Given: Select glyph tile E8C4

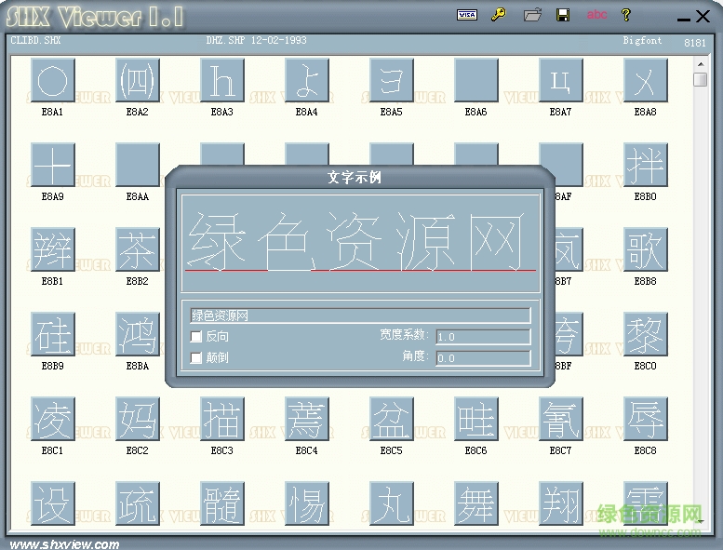Looking at the screenshot, I should point(307,419).
